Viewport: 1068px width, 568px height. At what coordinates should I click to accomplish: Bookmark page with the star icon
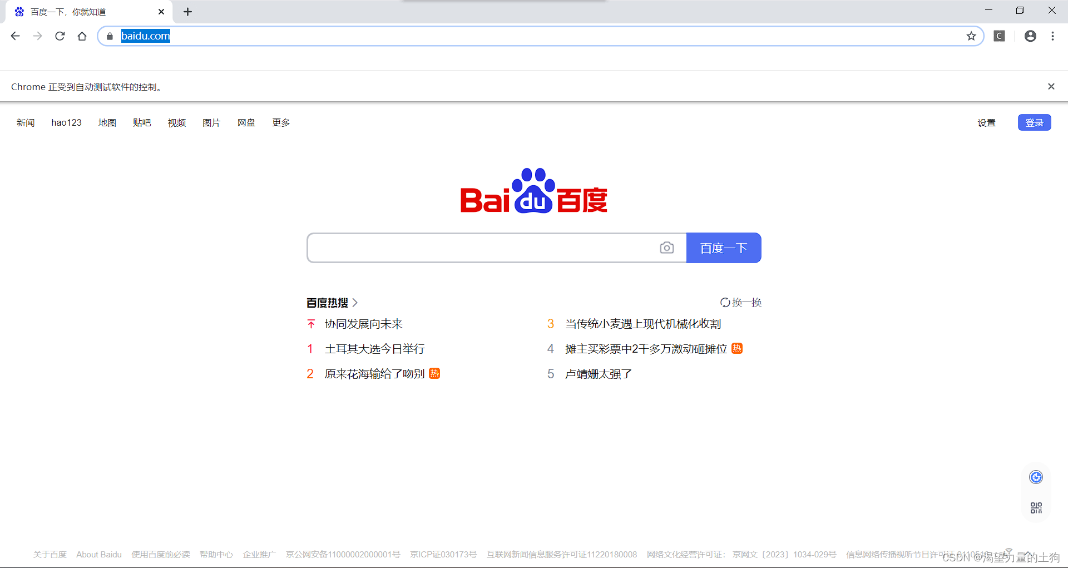[971, 36]
